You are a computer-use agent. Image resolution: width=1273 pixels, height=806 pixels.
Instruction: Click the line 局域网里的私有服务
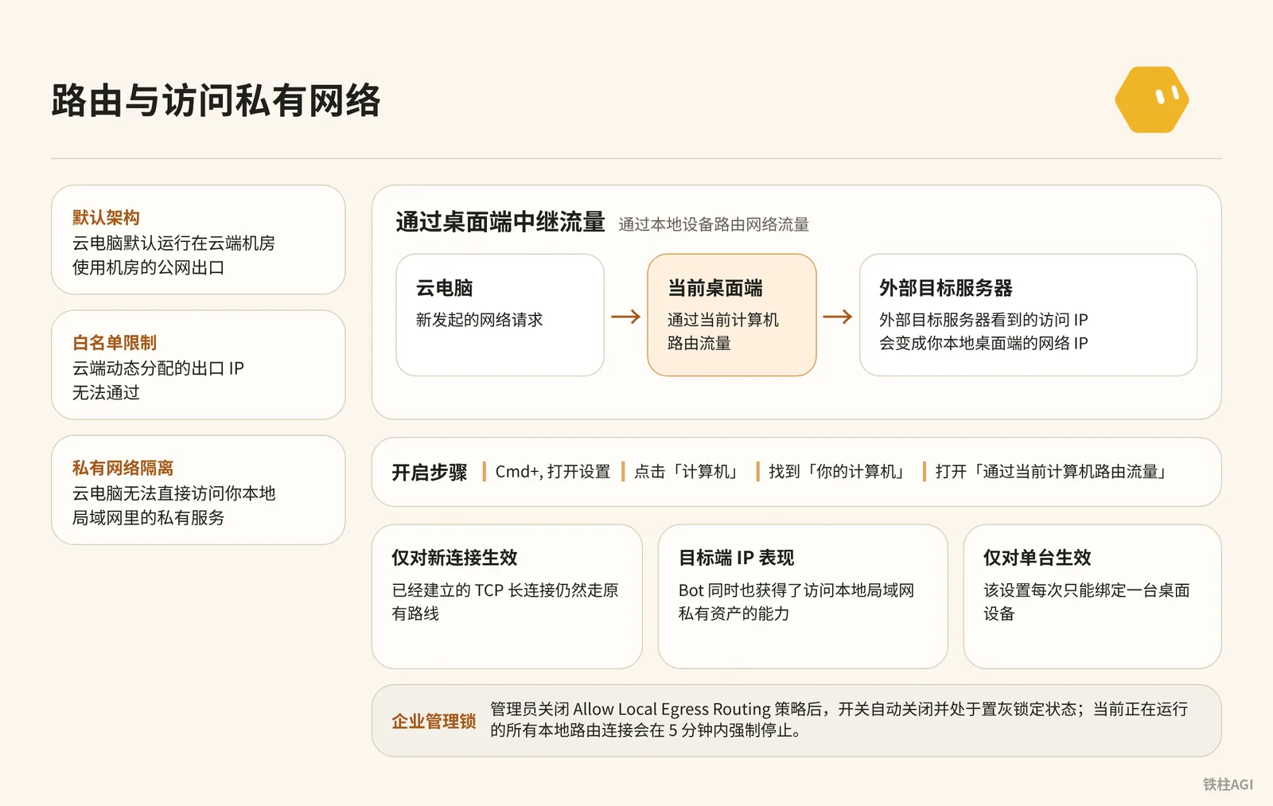click(x=148, y=517)
